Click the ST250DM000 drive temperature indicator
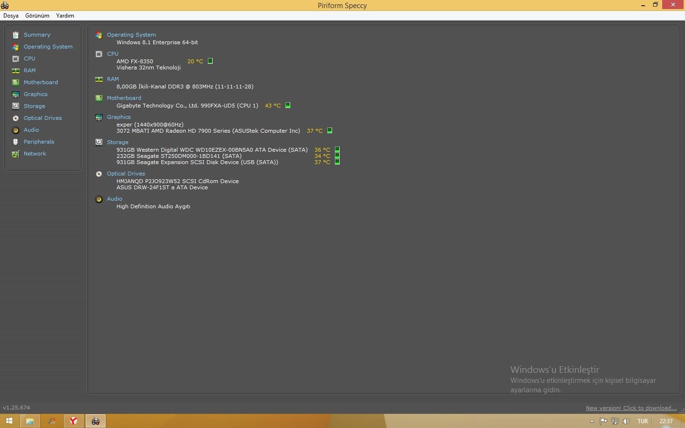Screen dimensions: 685x428 tap(337, 156)
